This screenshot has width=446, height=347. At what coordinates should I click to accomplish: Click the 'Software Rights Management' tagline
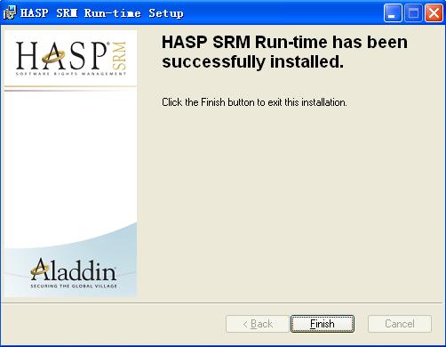71,74
